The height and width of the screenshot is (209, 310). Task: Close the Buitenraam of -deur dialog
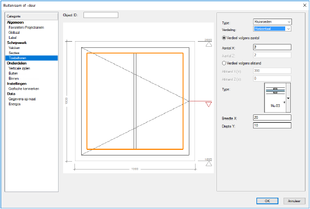pyautogui.click(x=305, y=5)
